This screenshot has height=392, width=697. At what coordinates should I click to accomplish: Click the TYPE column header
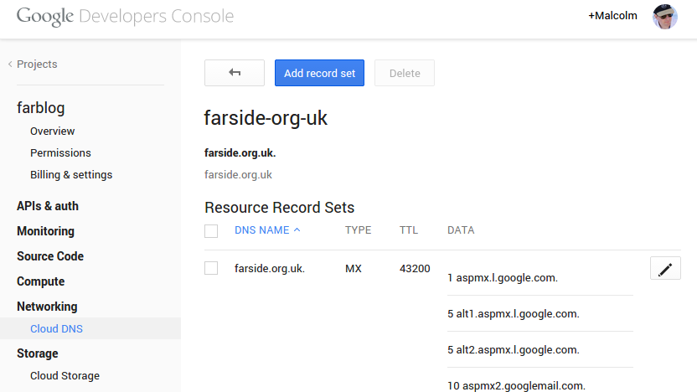click(358, 230)
